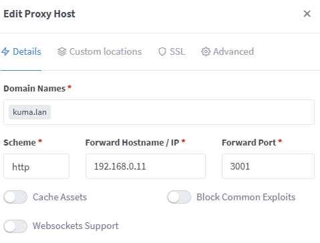Click the Forward Hostname / IP field

146,166
